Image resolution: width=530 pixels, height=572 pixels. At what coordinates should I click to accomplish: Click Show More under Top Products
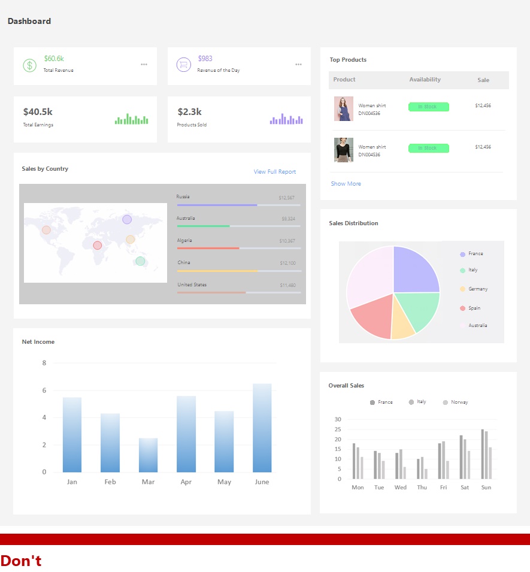[346, 183]
